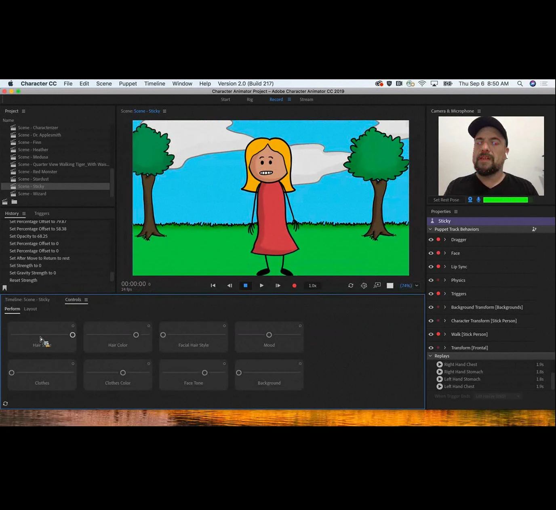Screen dimensions: 556x510
Task: Collapse the Puppet Track Behaviors section
Action: (x=430, y=229)
